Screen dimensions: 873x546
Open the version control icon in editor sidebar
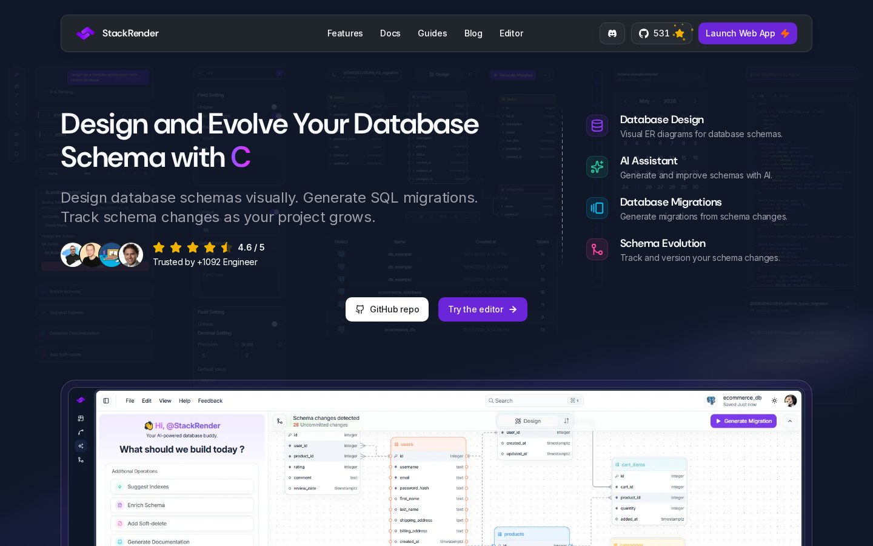(x=81, y=460)
